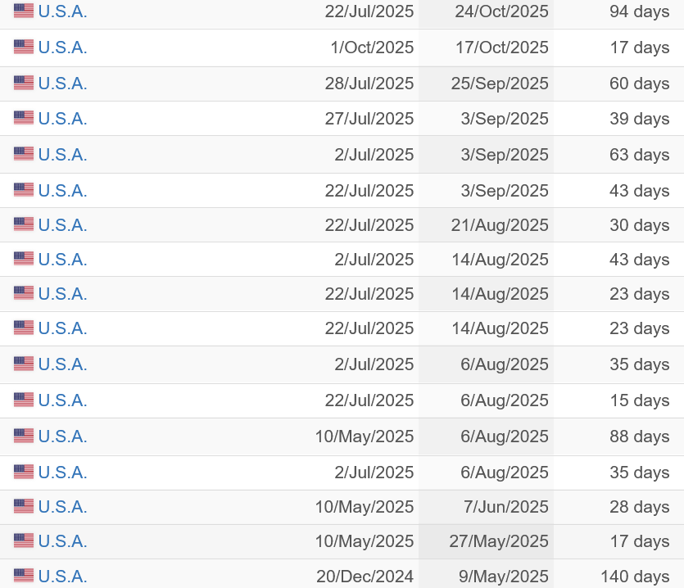684x588 pixels.
Task: Click the 24/Oct/2025 date cell
Action: pos(501,11)
